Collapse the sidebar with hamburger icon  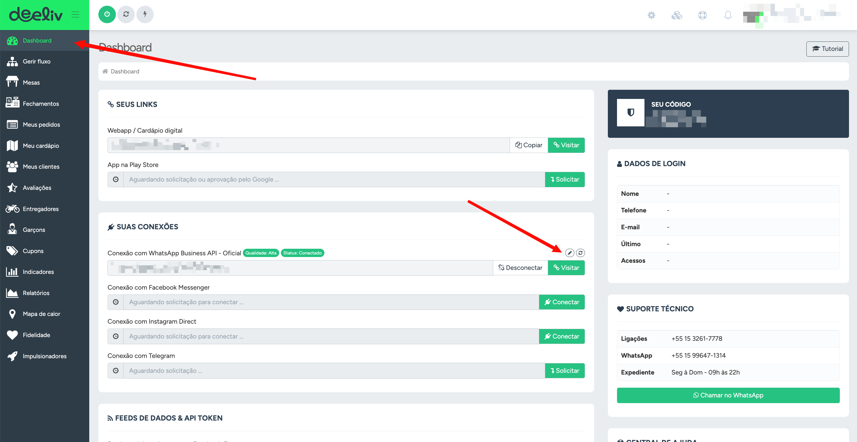tap(75, 14)
